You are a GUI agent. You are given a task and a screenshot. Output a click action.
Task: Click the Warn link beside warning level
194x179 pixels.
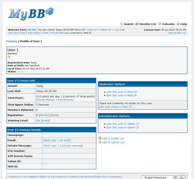pyautogui.click(x=45, y=120)
